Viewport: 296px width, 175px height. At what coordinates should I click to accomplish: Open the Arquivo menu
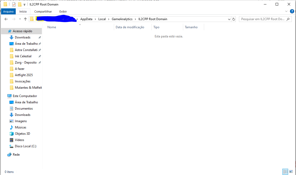click(8, 12)
